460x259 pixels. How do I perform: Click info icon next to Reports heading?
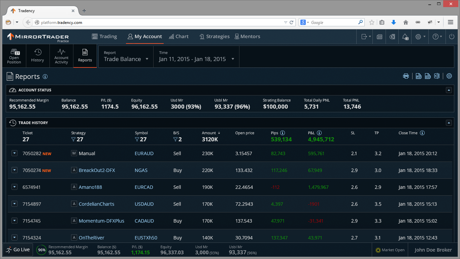[45, 77]
